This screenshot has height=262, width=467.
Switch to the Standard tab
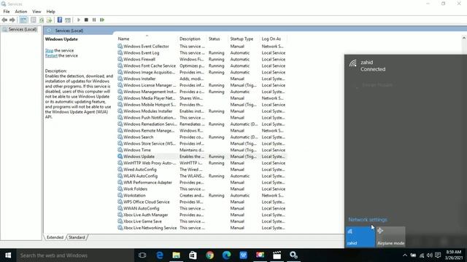pos(77,237)
